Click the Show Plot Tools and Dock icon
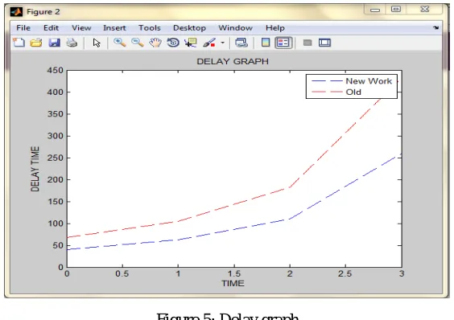 [325, 43]
